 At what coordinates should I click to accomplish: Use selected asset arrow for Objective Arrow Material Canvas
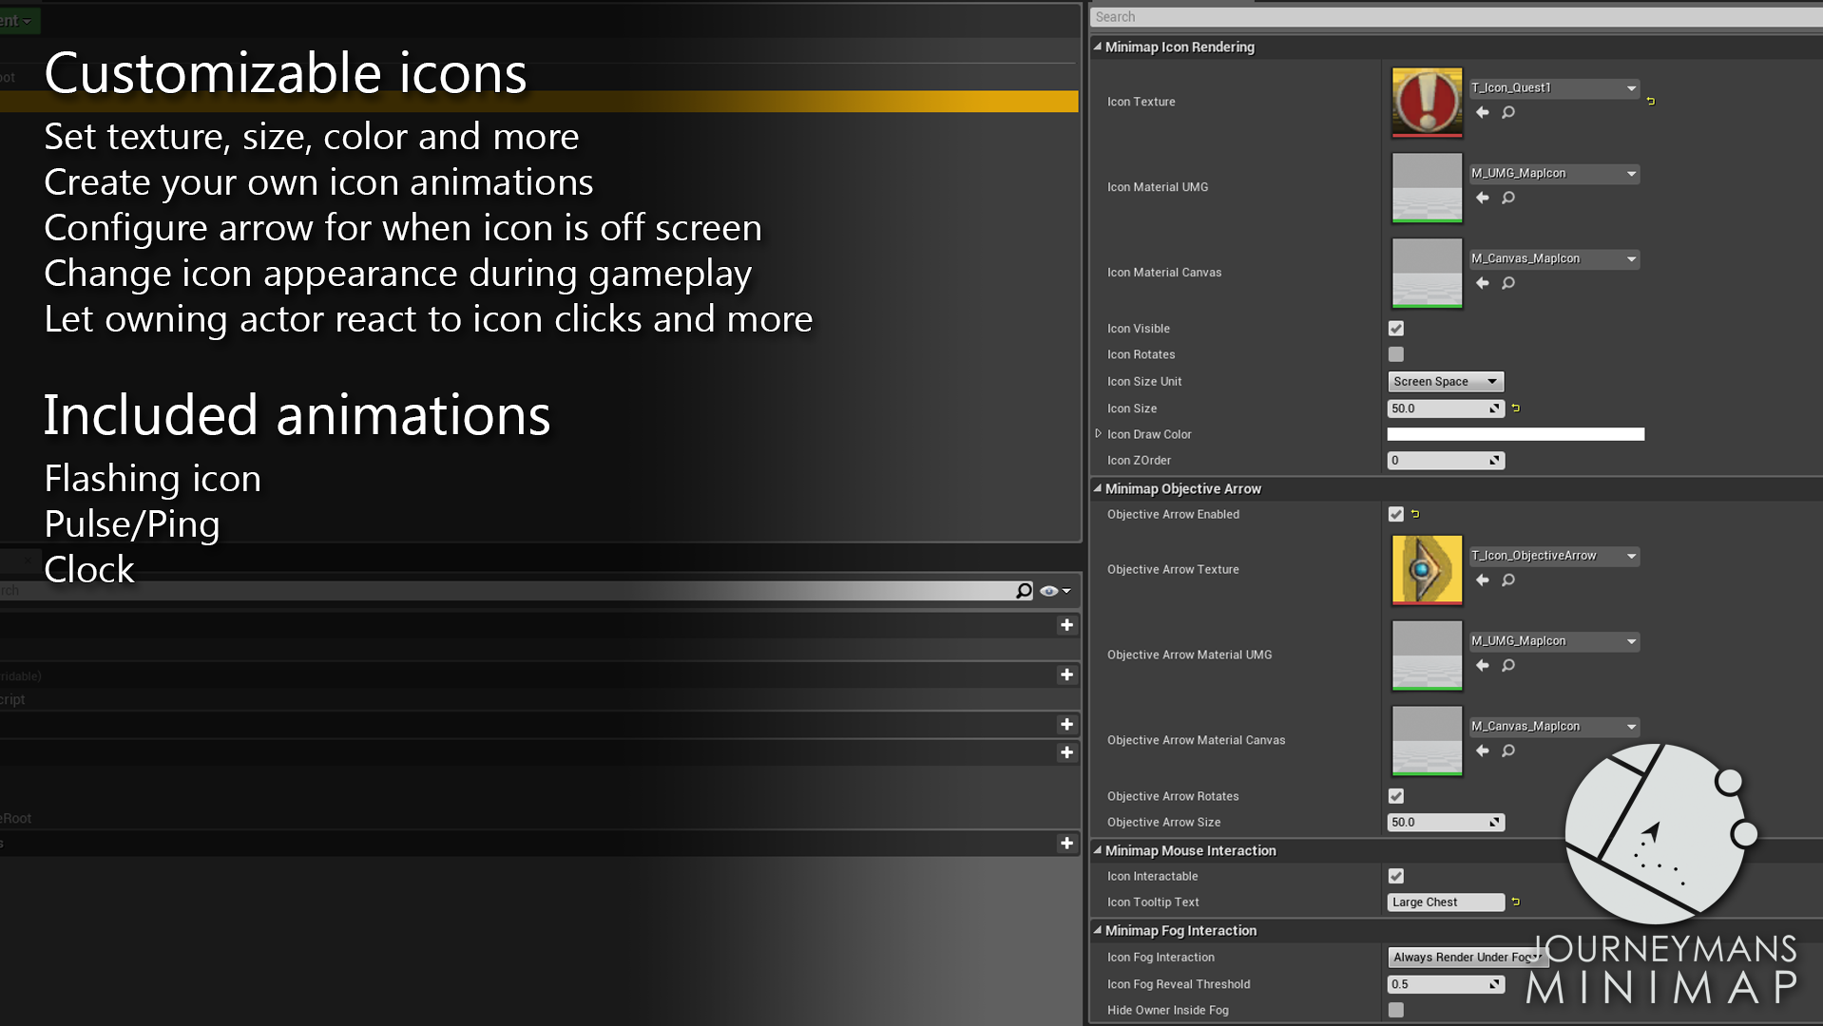tap(1483, 750)
